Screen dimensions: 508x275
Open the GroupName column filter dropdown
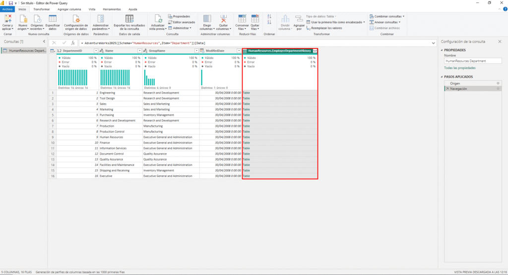point(196,51)
